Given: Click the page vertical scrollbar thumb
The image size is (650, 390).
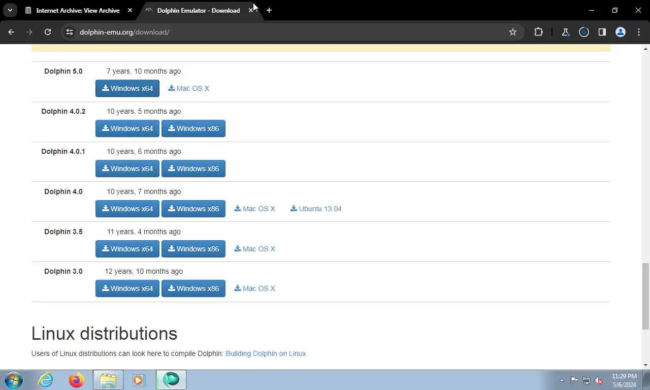Looking at the screenshot, I should click(645, 296).
